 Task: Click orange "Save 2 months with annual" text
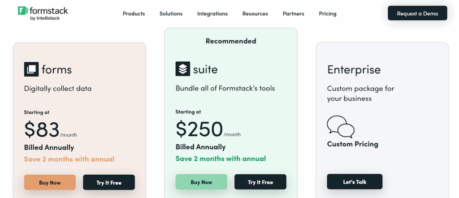pyautogui.click(x=69, y=159)
